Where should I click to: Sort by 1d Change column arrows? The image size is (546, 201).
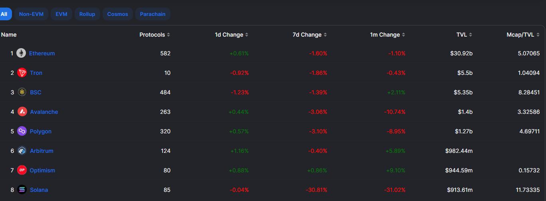tap(247, 35)
